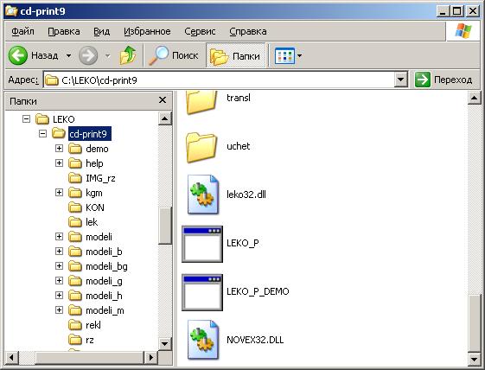The image size is (485, 370).
Task: Open the Сервис menu
Action: click(200, 31)
